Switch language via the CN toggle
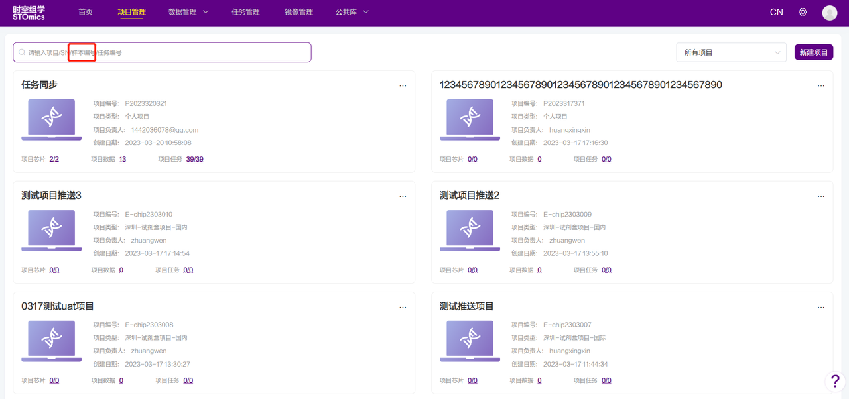This screenshot has width=849, height=399. [776, 13]
